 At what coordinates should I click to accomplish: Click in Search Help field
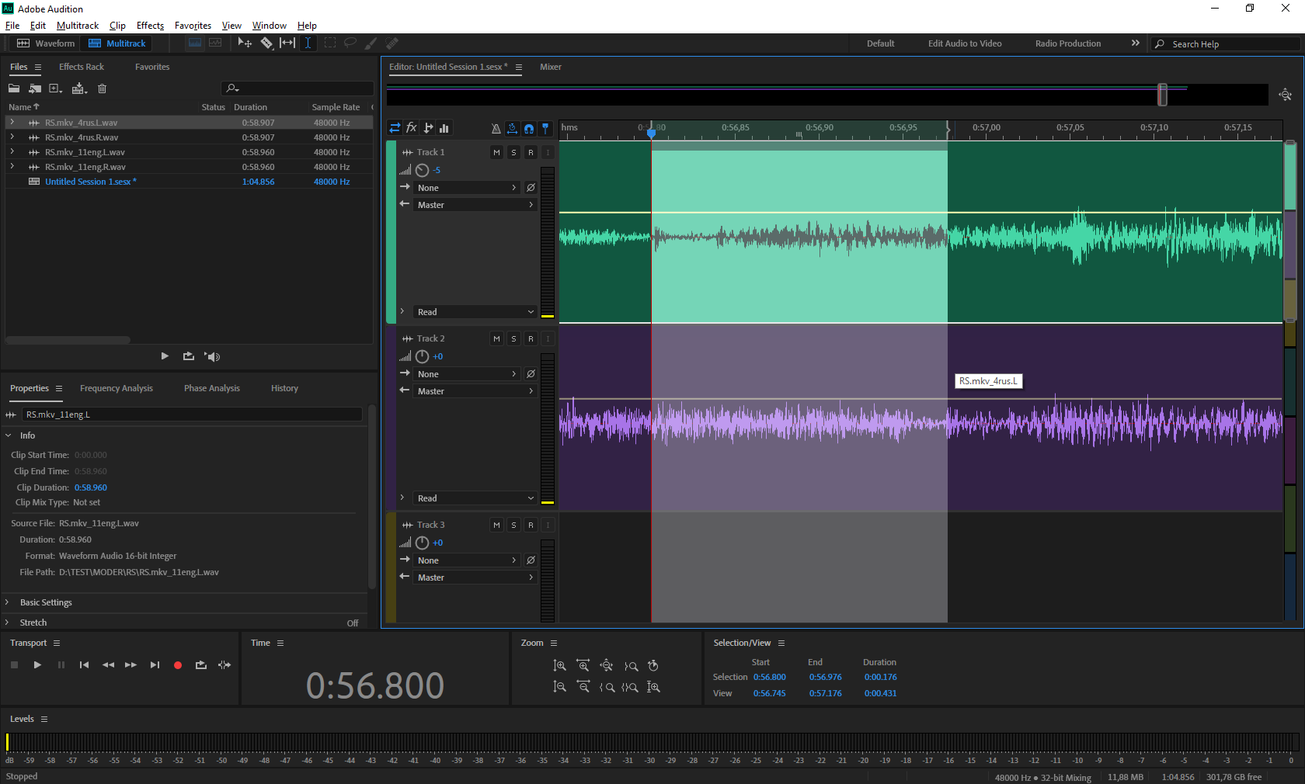pos(1226,44)
